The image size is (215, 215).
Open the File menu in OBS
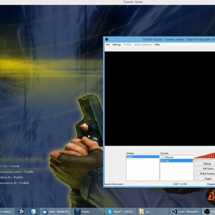108,45
